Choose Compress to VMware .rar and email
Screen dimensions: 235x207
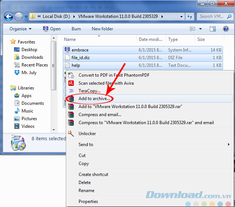(x=149, y=123)
